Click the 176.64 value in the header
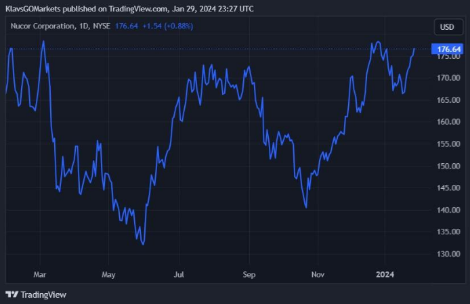 (127, 26)
